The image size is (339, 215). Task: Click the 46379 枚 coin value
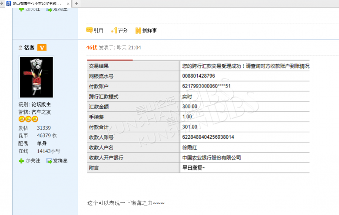pyautogui.click(x=47, y=135)
